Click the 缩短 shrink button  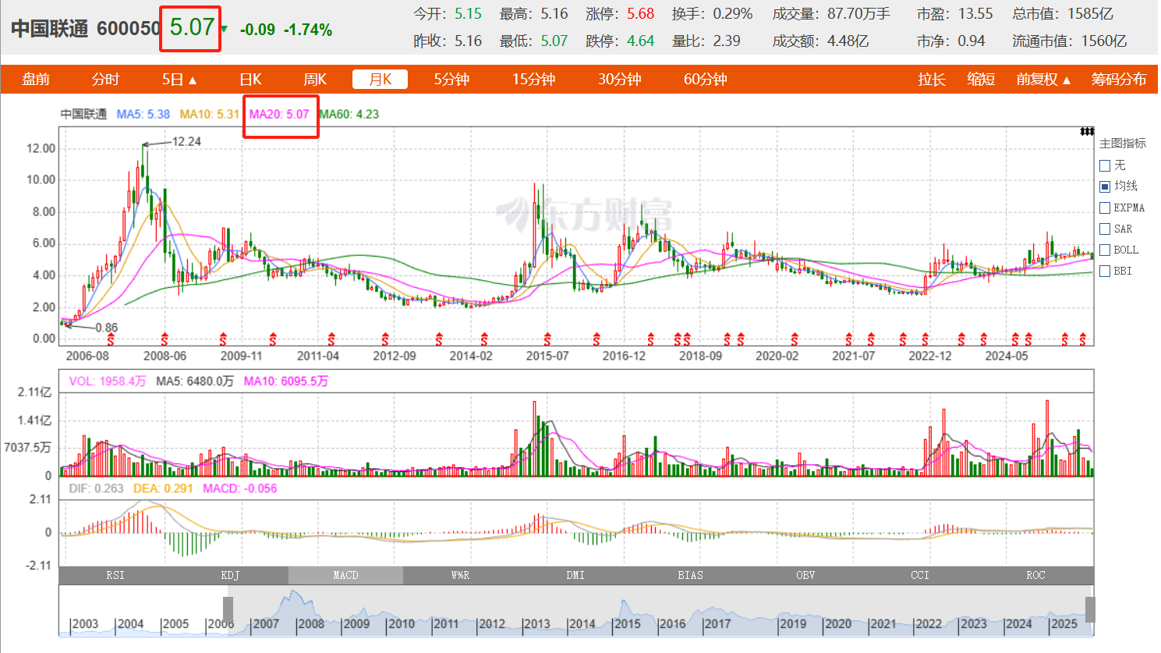click(981, 80)
